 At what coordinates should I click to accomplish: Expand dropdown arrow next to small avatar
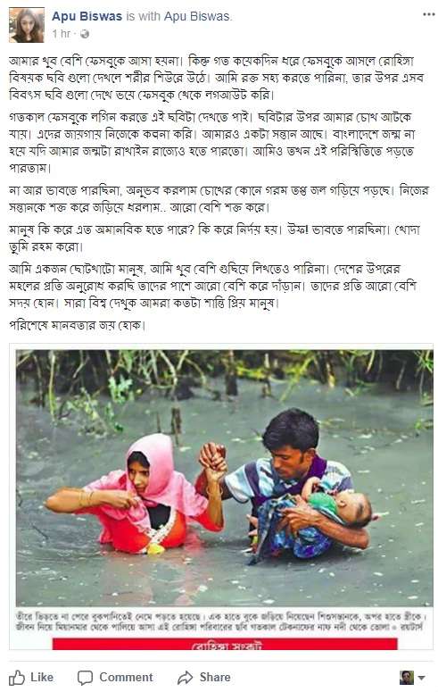[421, 678]
